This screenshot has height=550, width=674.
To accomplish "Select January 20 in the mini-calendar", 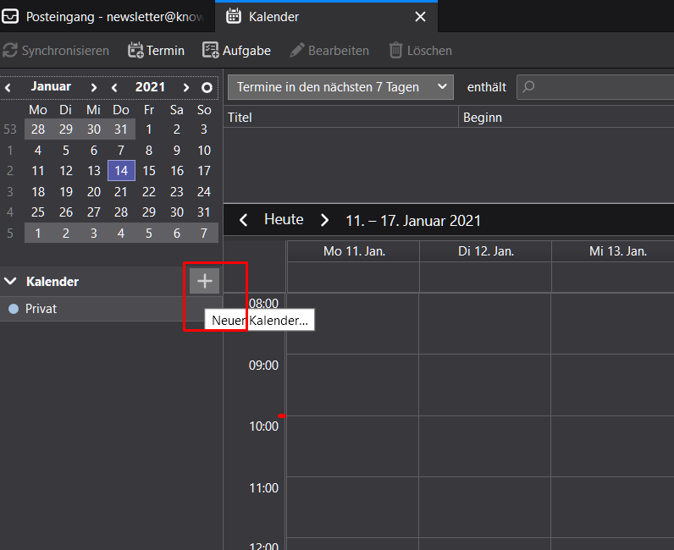I will [x=93, y=192].
